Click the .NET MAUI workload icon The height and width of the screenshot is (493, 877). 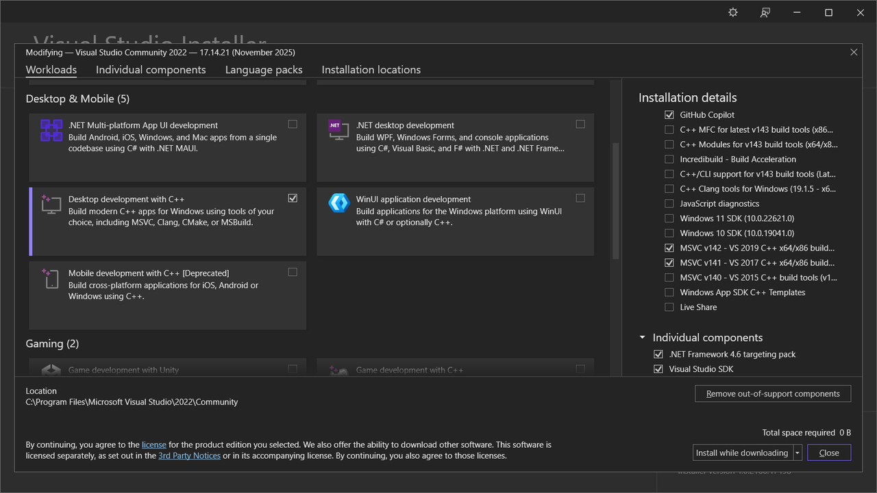pos(51,130)
